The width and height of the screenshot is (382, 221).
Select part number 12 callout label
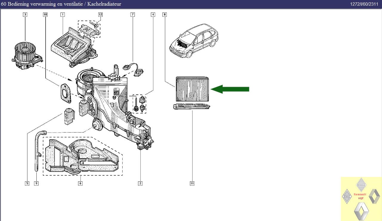coord(100,14)
